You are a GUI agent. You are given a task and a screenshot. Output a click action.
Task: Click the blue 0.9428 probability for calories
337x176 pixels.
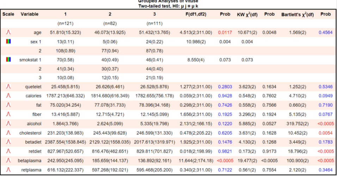coord(225,96)
